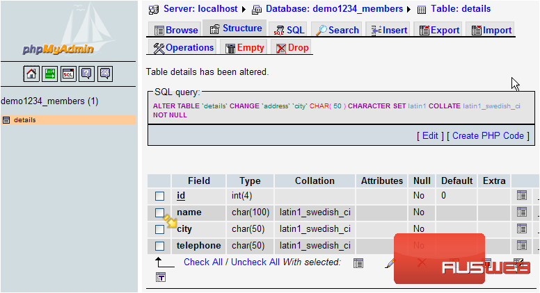Image resolution: width=540 pixels, height=293 pixels.
Task: Click the Check All link
Action: 202,262
